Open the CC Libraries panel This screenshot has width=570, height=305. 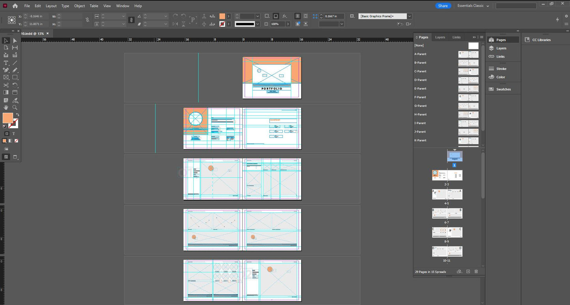541,40
